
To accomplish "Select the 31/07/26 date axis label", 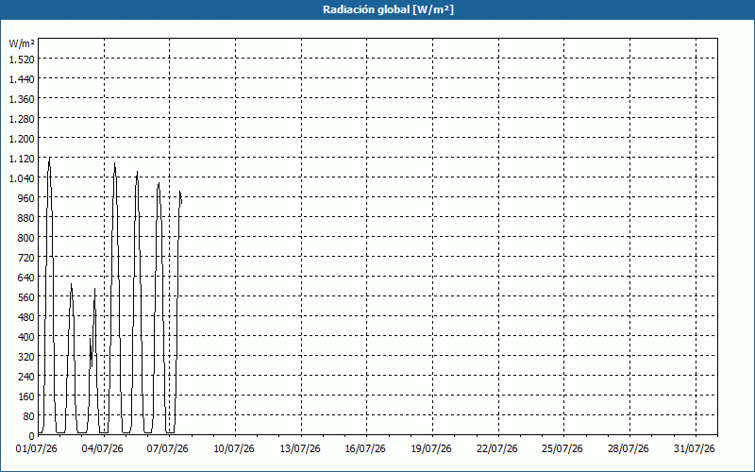I will pos(695,449).
